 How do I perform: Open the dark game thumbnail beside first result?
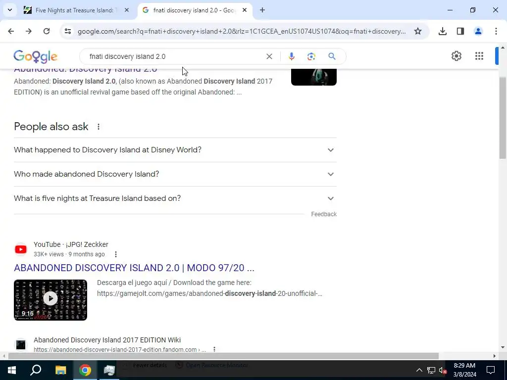coord(313,77)
